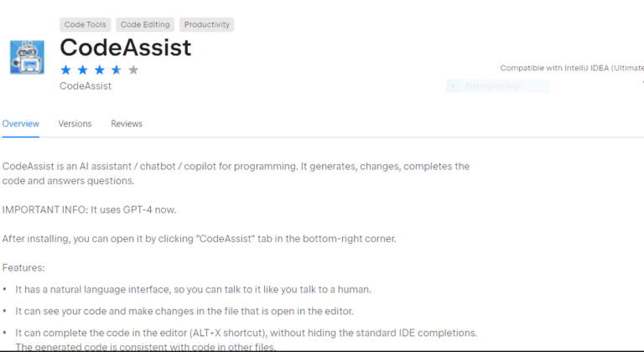Switch to the Reviews tab
The height and width of the screenshot is (352, 644).
(x=127, y=124)
